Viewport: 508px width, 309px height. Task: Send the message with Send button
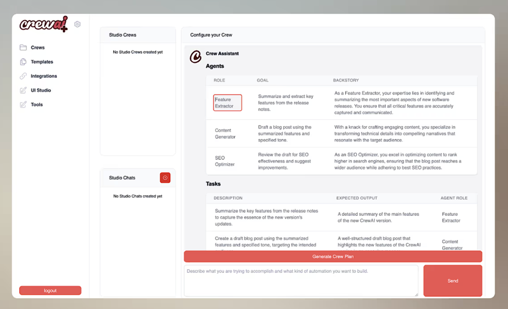[x=452, y=281]
